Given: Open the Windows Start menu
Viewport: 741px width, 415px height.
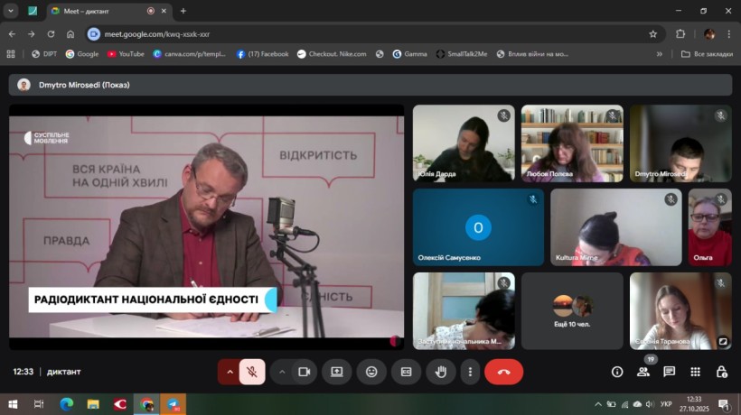Looking at the screenshot, I should tap(13, 404).
